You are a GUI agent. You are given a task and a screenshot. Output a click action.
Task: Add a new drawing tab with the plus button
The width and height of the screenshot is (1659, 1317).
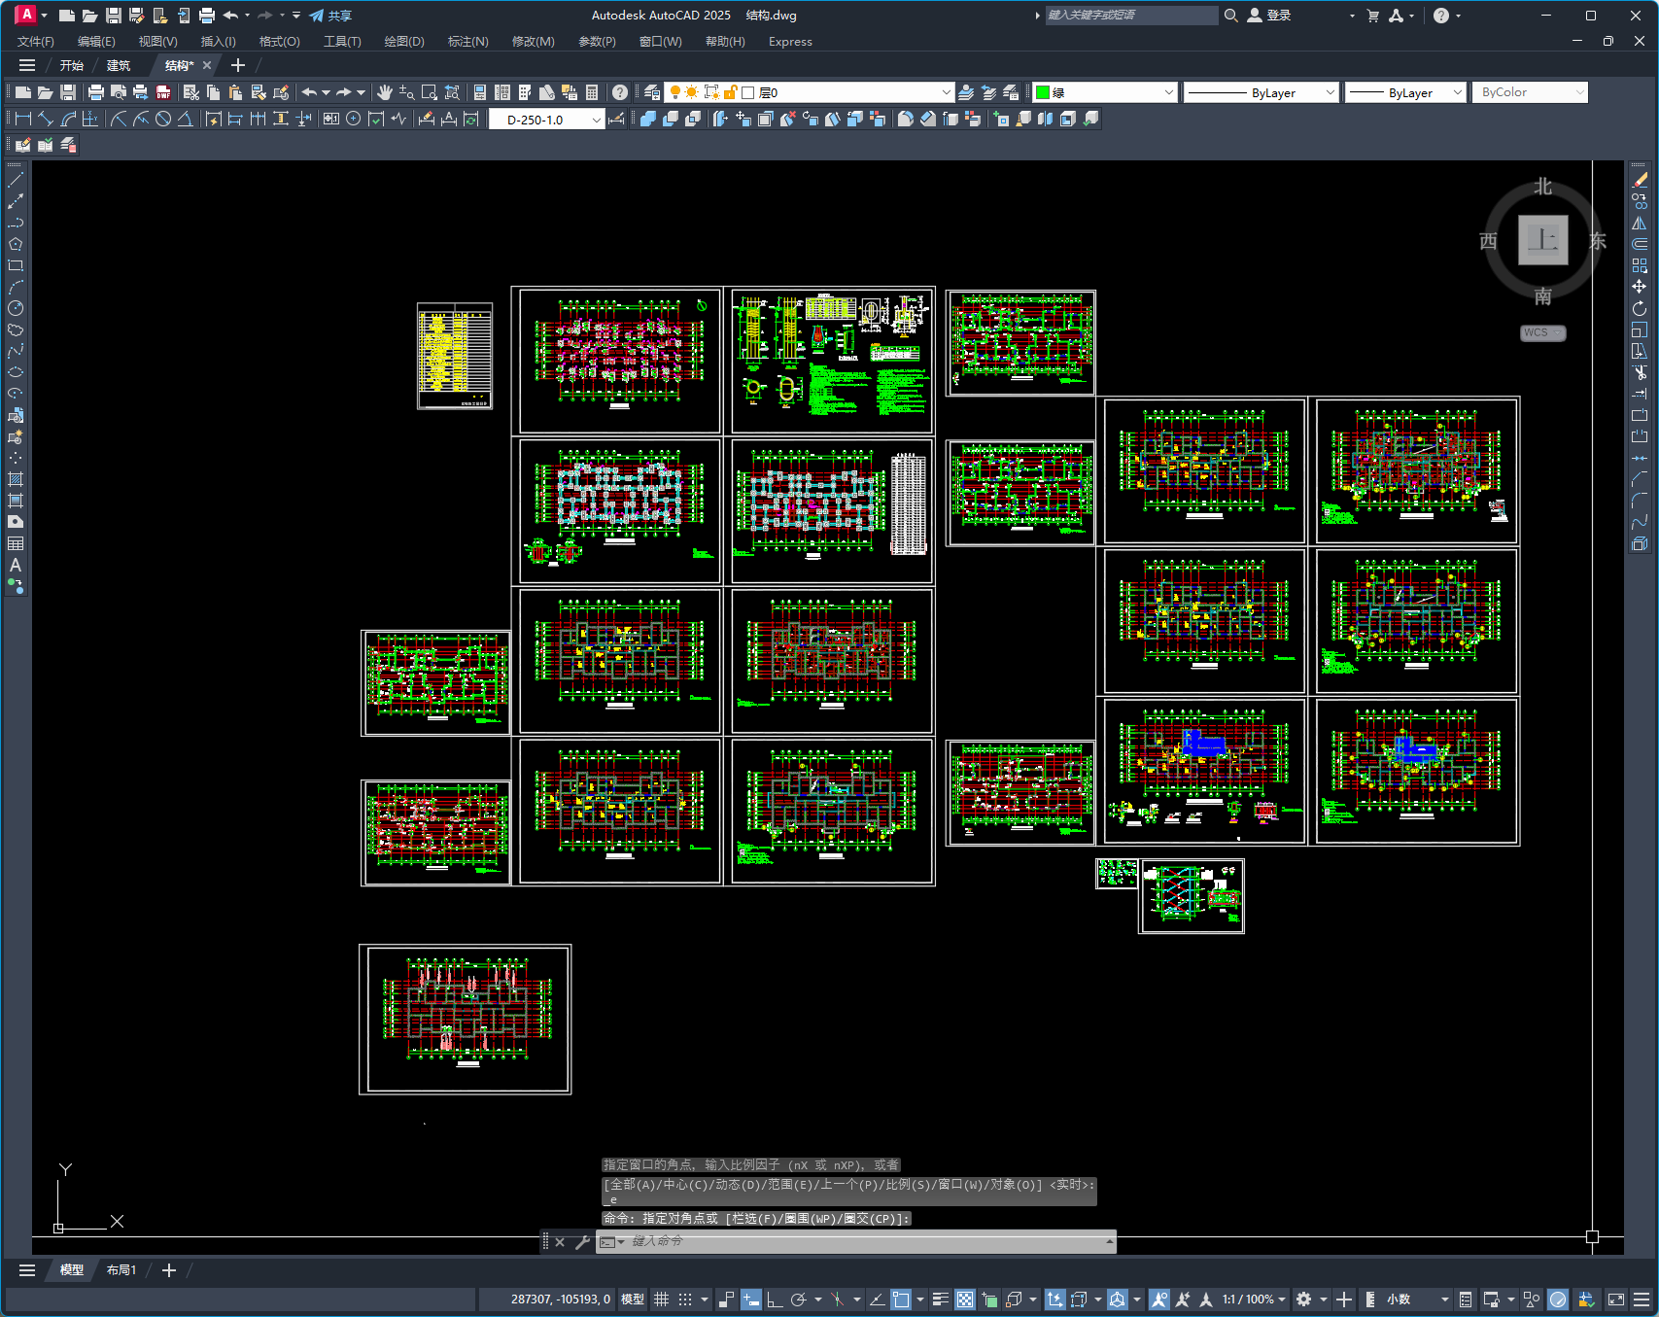click(238, 65)
